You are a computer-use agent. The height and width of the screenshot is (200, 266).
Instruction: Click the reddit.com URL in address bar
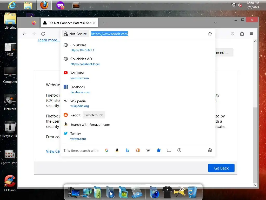[109, 34]
